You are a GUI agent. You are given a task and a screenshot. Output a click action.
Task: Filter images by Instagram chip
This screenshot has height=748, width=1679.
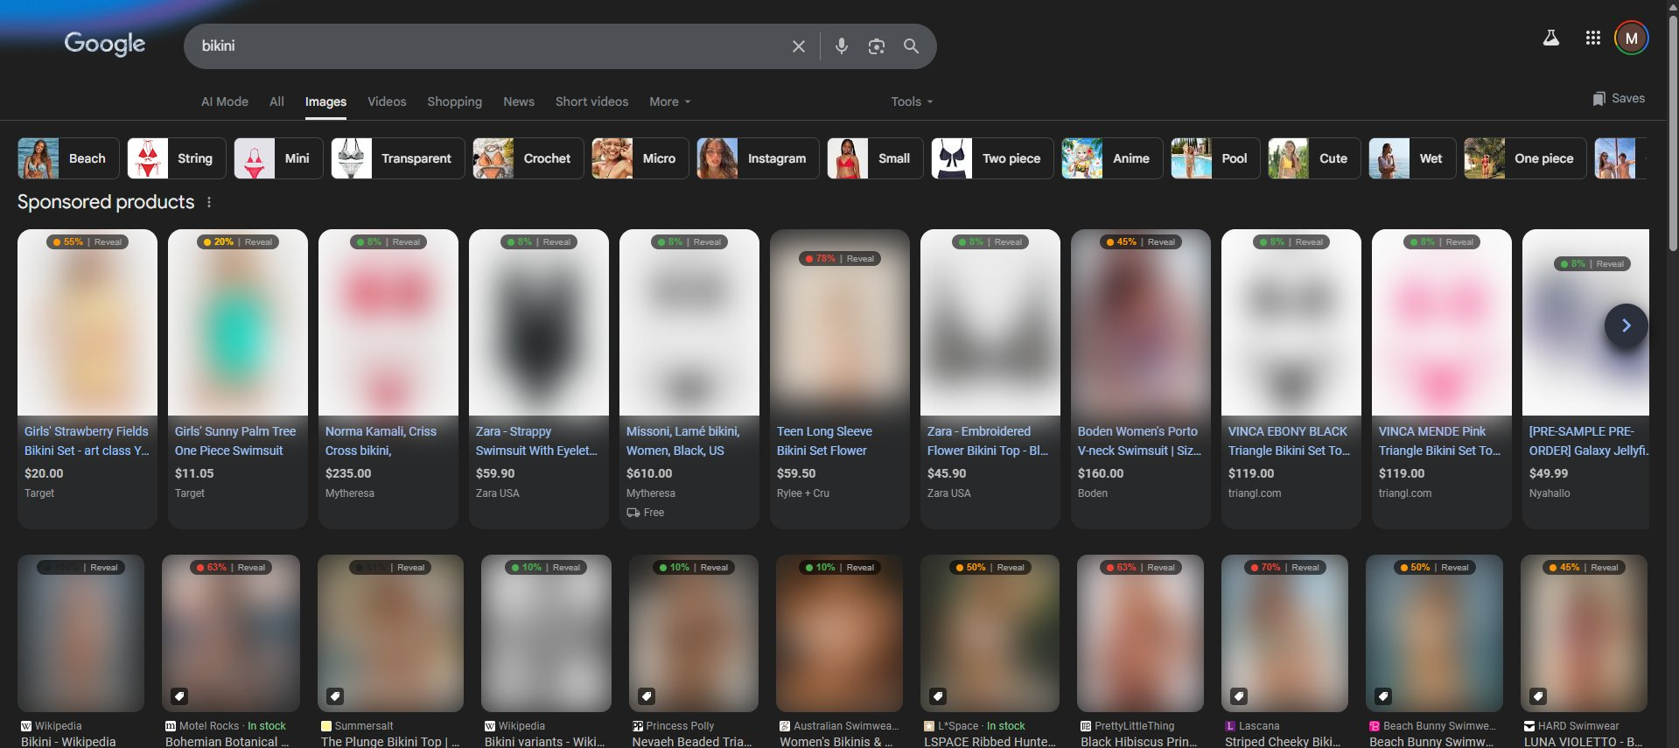coord(758,158)
